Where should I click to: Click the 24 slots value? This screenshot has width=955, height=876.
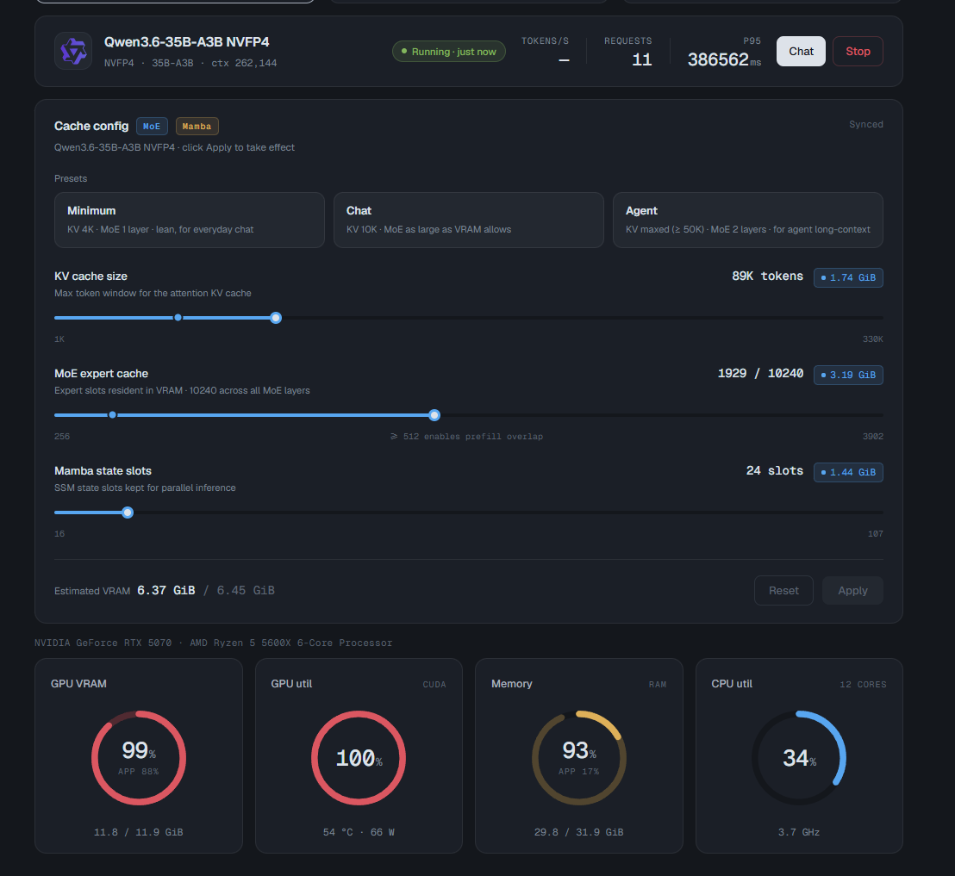click(774, 470)
